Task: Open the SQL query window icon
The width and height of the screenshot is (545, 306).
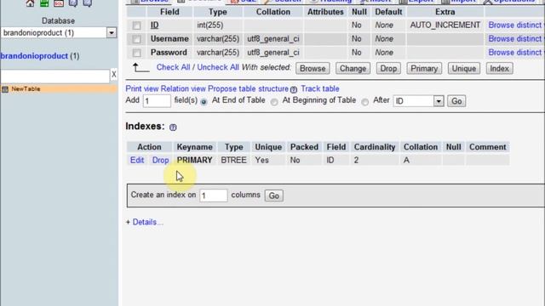Action: 59,3
